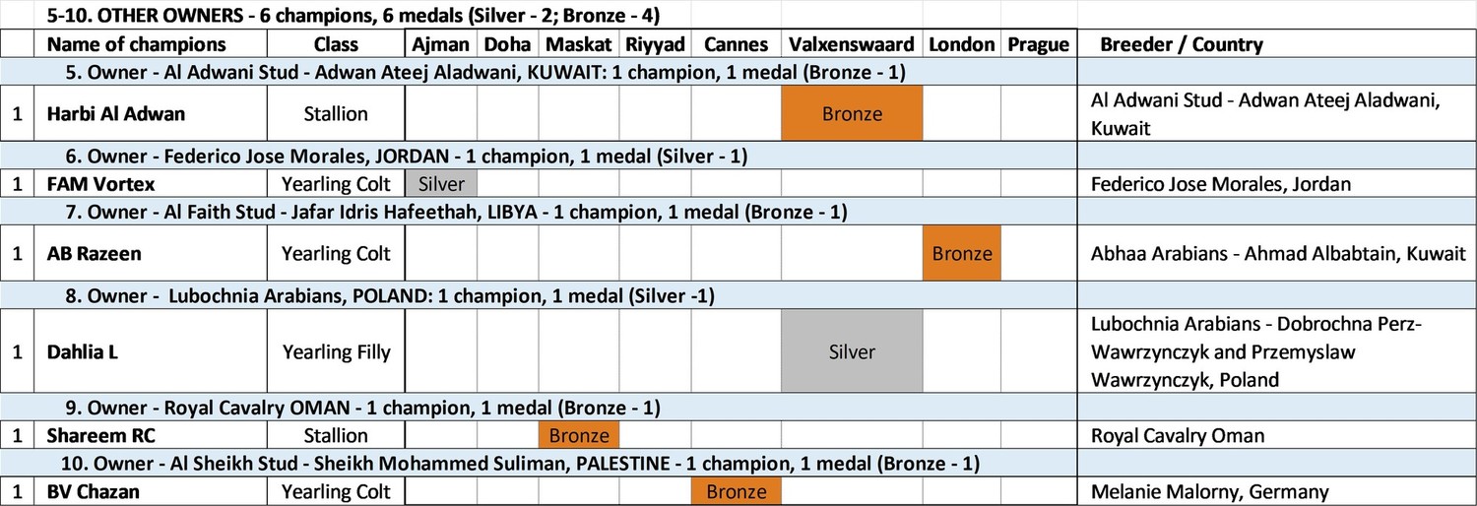Select the gray Silver cell for FAM Vortex
The height and width of the screenshot is (506, 1477).
[441, 184]
